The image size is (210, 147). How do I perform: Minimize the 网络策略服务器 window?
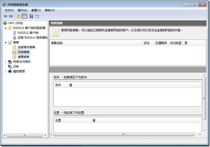186,4
